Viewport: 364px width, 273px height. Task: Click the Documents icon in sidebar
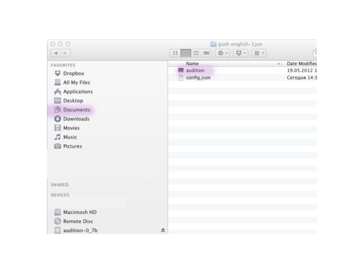click(58, 110)
